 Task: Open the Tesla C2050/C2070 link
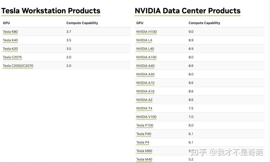18,66
